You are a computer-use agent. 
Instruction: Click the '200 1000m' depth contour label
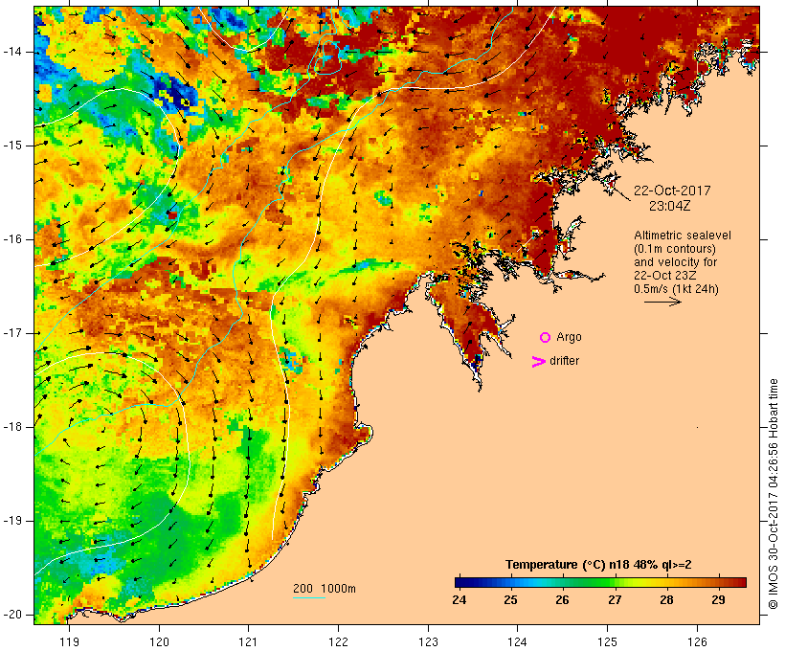(x=325, y=589)
